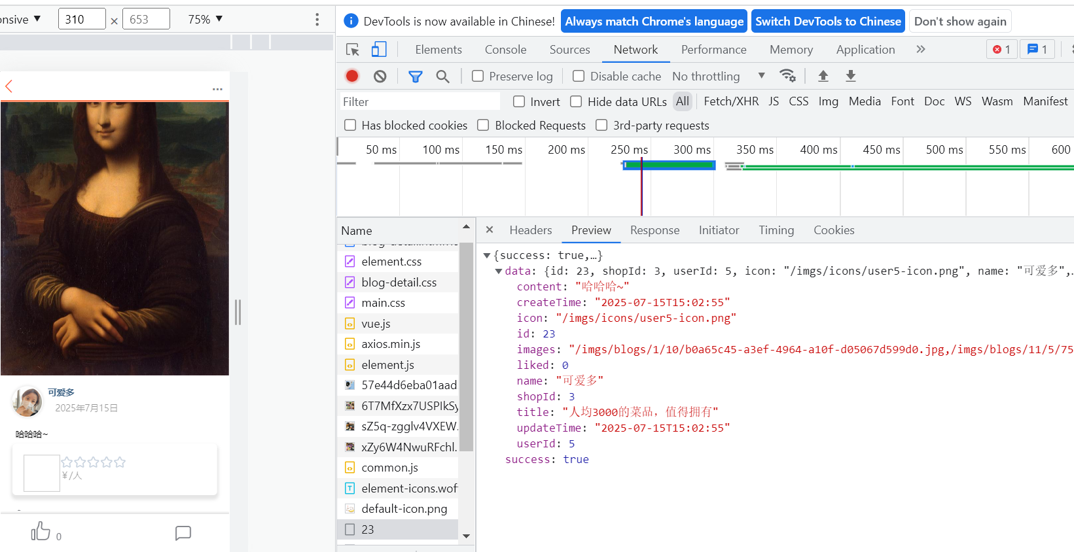
Task: Open the Console tab
Action: tap(505, 49)
